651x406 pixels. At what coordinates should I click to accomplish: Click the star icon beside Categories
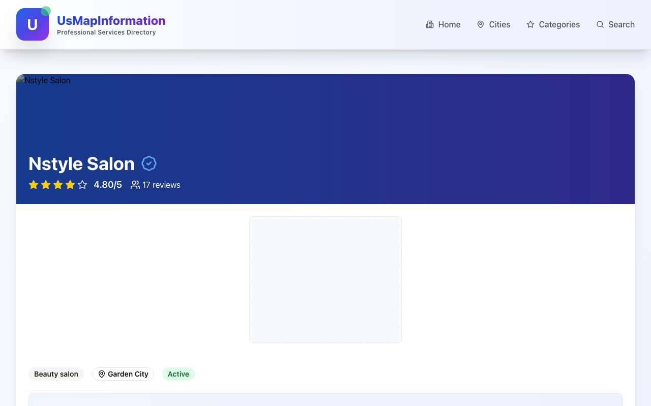pos(530,24)
